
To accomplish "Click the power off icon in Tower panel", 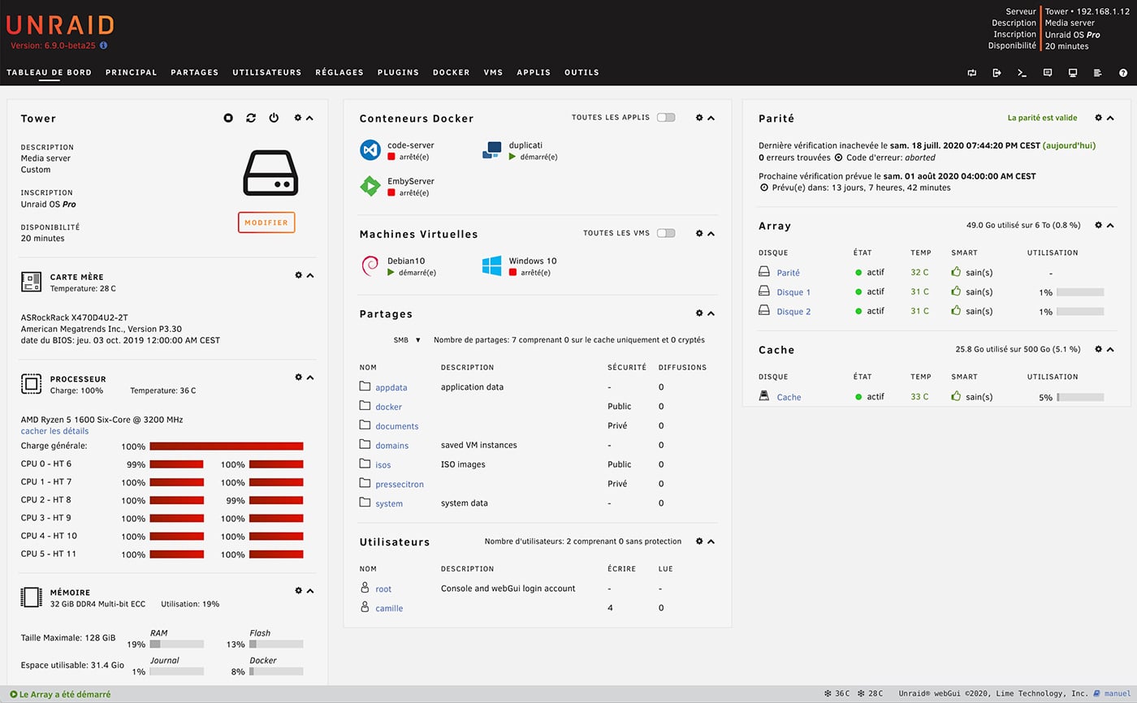I will (274, 119).
